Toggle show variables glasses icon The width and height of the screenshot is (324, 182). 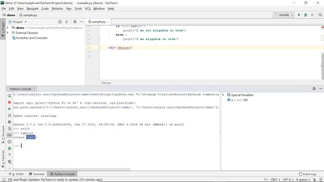tap(9, 135)
